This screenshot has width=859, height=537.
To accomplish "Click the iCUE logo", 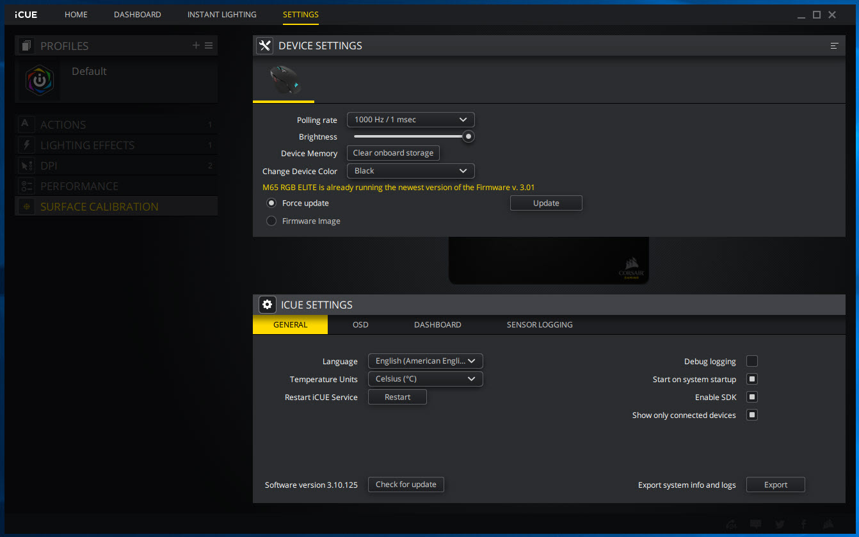I will (x=26, y=14).
